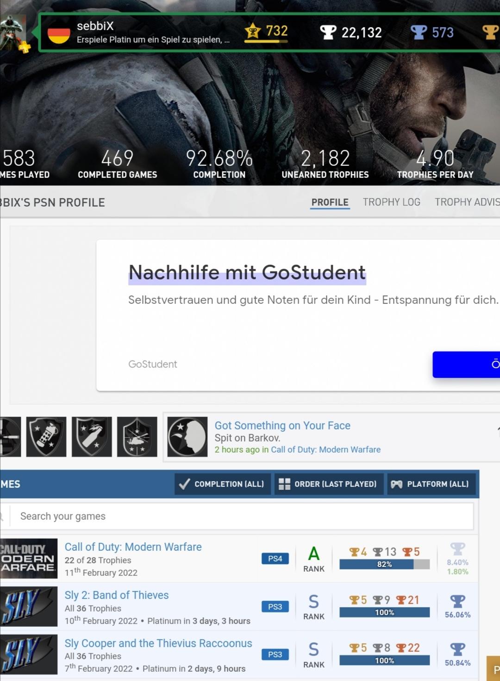Click the blue GoStudent ad button
Screen dimensions: 500x681
[x=466, y=365]
